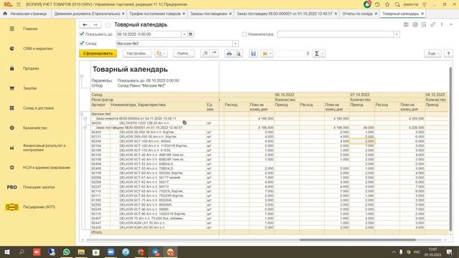Image resolution: width=459 pixels, height=258 pixels.
Task: Select the Итого row in report
Action: [270, 232]
